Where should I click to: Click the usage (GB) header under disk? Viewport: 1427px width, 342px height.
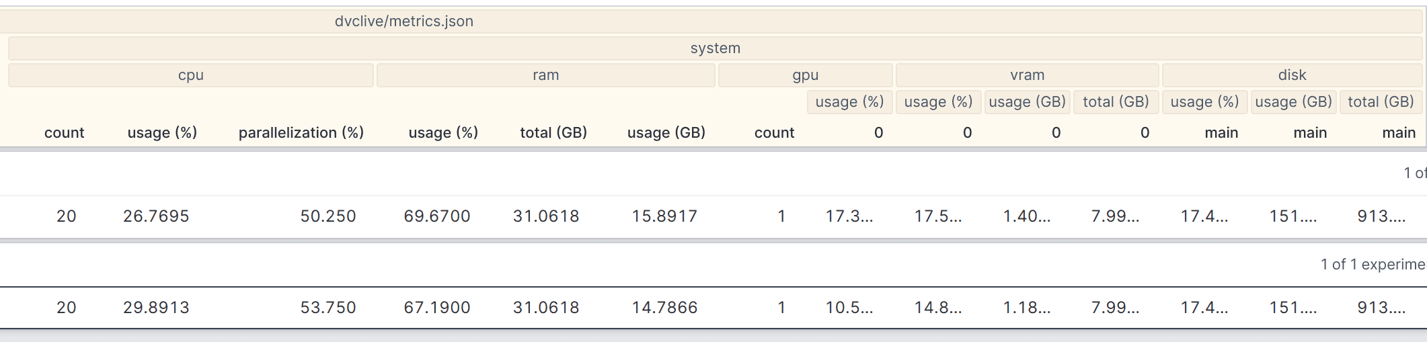click(1293, 102)
